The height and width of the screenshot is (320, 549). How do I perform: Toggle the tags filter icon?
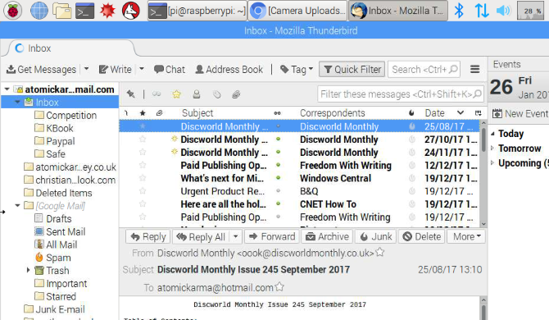pos(216,94)
